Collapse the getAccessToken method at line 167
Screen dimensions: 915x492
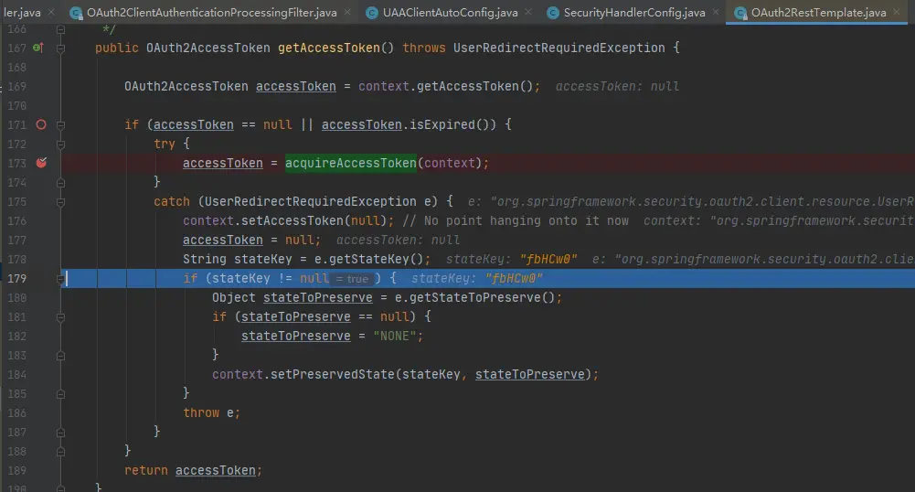pos(60,48)
